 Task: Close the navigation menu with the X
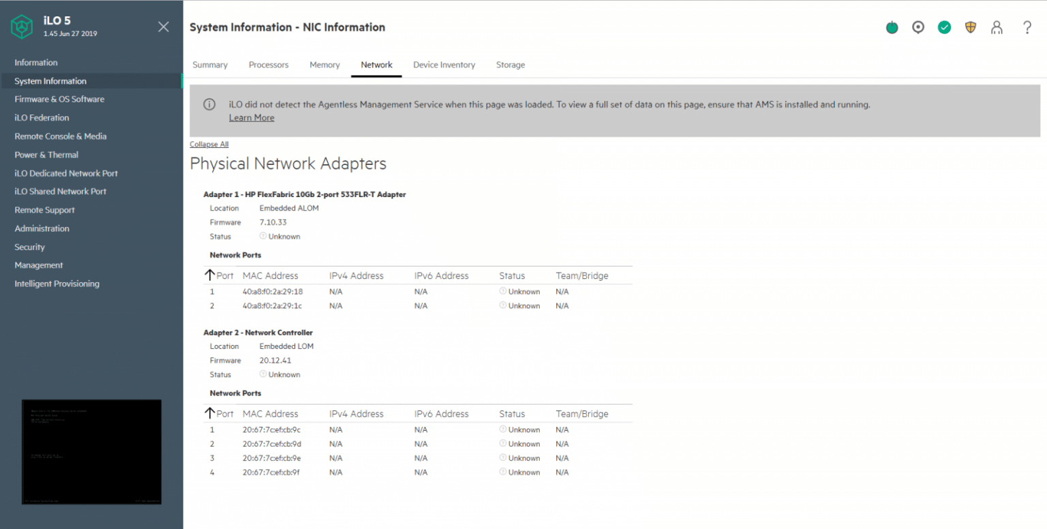[x=164, y=27]
